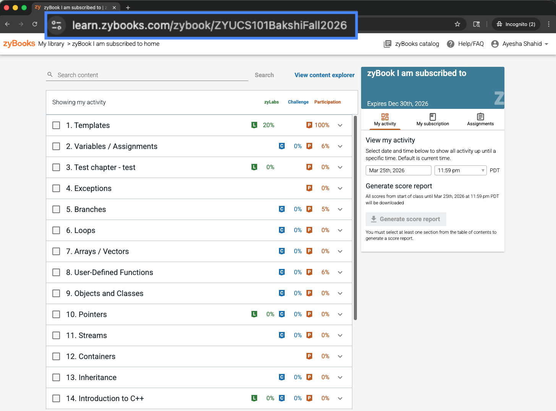Check the 5. Branches checkbox
The width and height of the screenshot is (556, 411).
click(x=56, y=209)
